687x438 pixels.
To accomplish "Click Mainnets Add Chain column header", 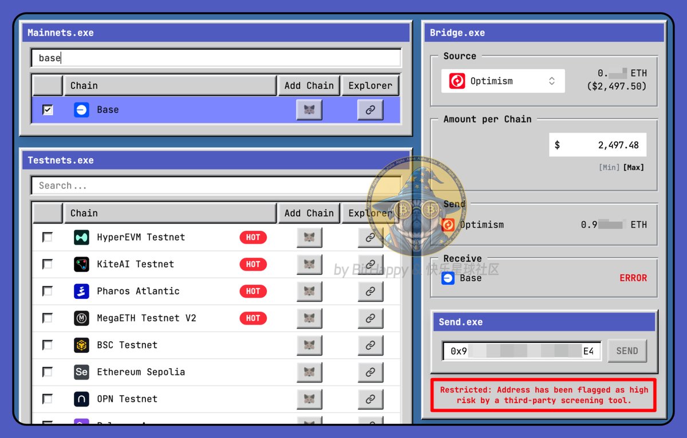I will pyautogui.click(x=309, y=85).
